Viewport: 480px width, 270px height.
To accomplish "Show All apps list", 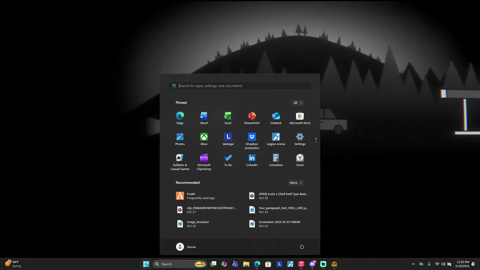I will pyautogui.click(x=298, y=103).
